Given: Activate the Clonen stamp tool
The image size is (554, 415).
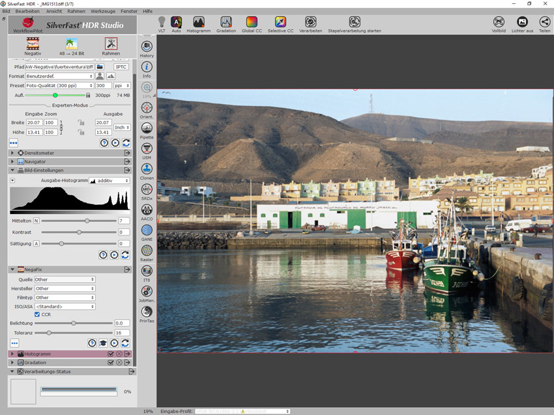Looking at the screenshot, I should pos(147,169).
